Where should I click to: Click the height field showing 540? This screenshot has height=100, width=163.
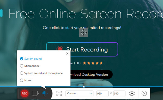tap(119, 93)
